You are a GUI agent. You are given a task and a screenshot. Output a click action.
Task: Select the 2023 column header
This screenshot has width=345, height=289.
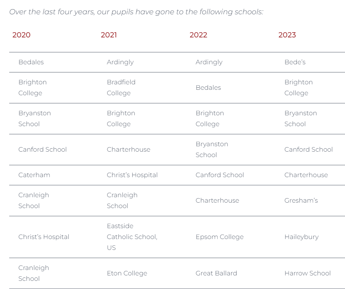[x=287, y=35]
